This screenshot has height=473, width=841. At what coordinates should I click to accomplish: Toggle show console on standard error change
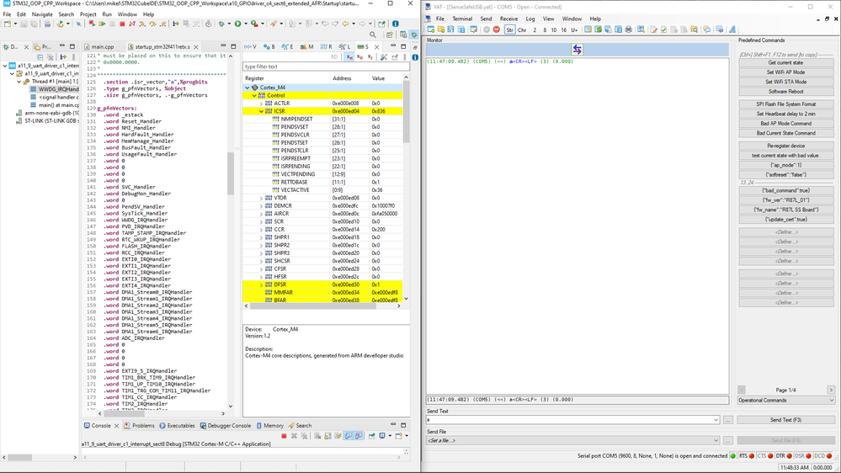click(359, 436)
